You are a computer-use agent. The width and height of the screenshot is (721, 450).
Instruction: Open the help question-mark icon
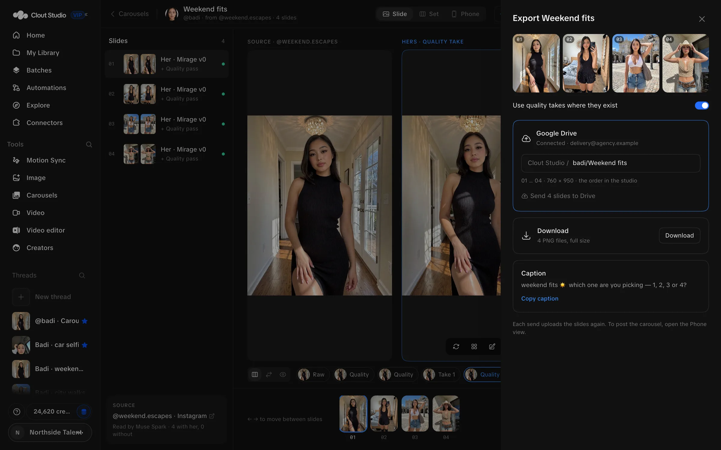tap(17, 412)
